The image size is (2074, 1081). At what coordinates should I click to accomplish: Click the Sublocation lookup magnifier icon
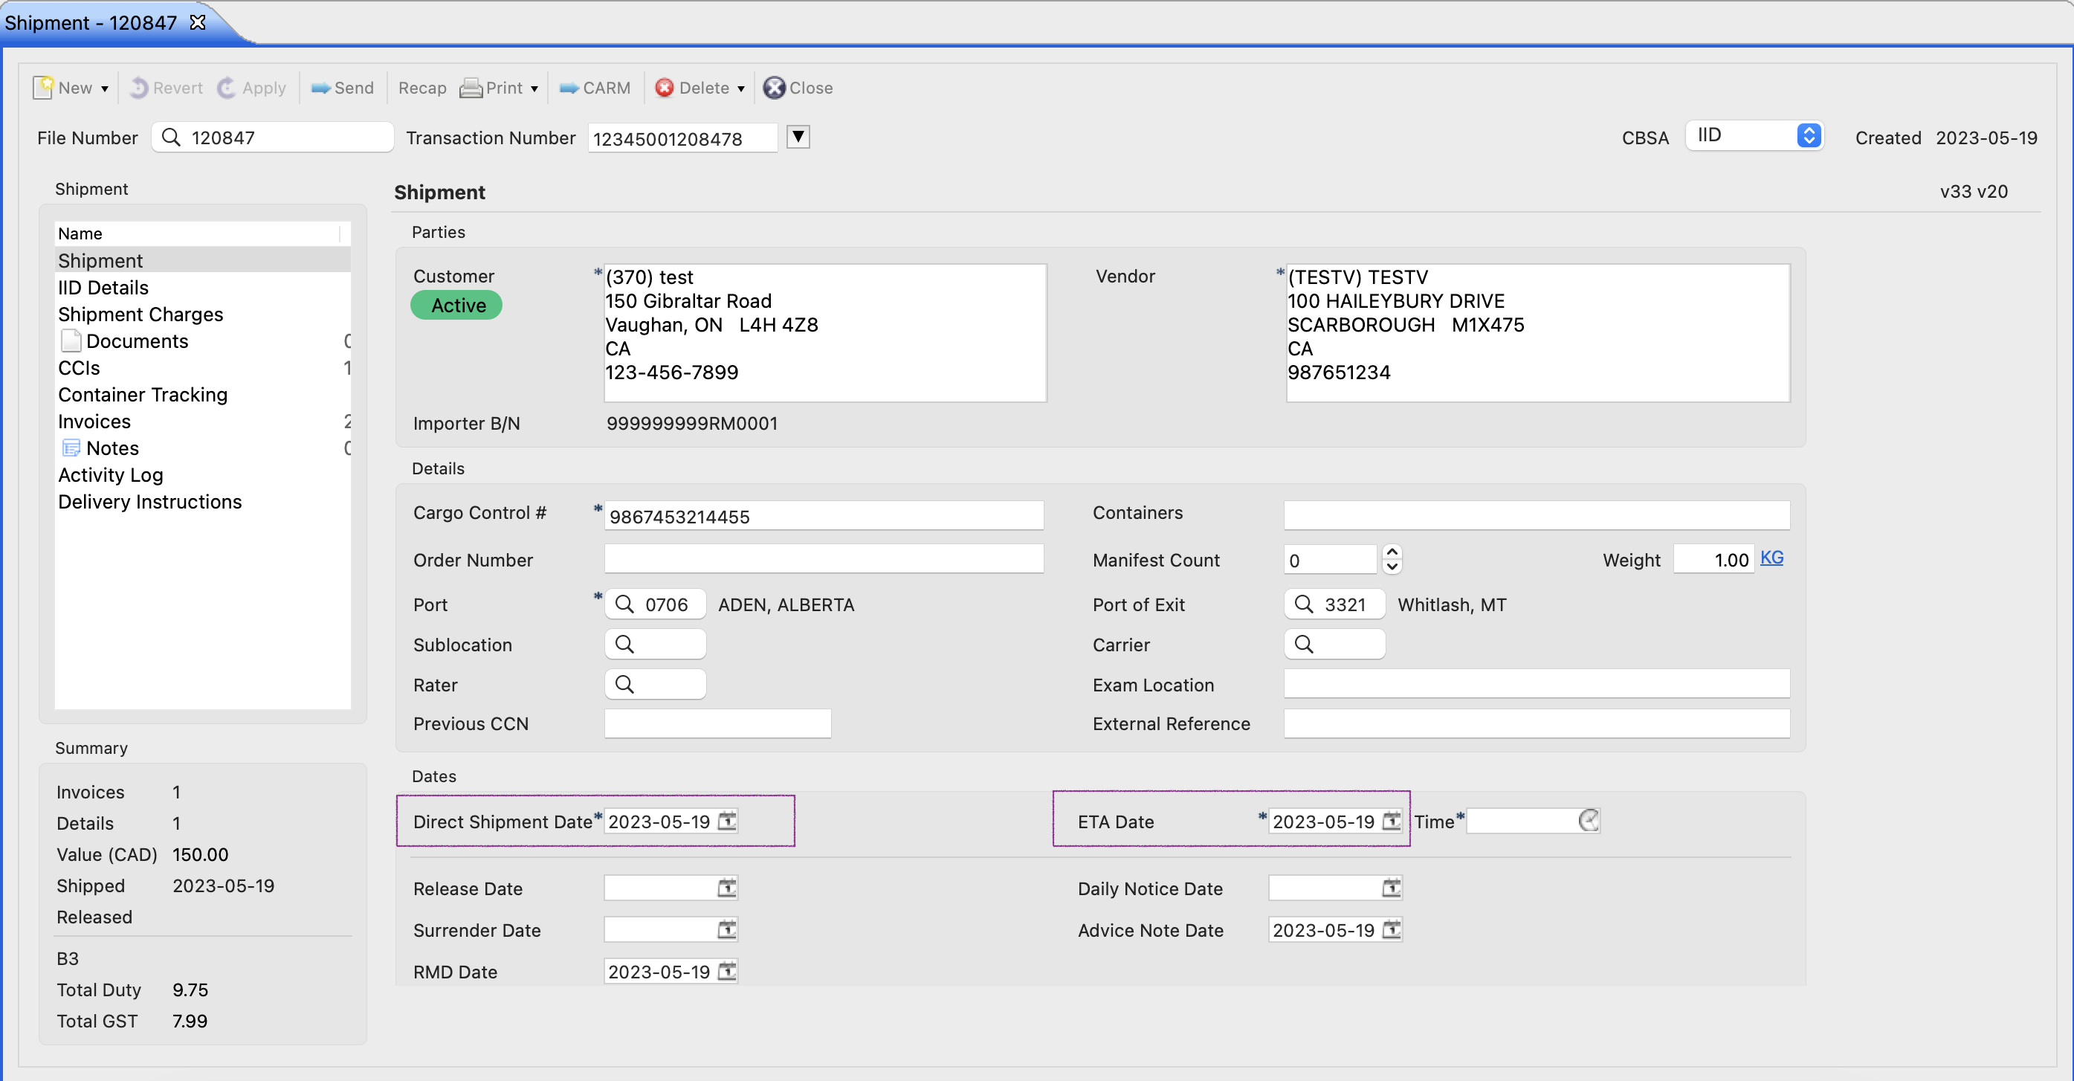click(624, 644)
